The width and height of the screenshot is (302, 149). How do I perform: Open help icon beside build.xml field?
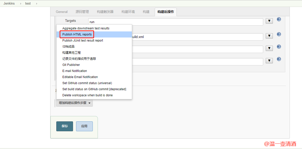(x=279, y=34)
